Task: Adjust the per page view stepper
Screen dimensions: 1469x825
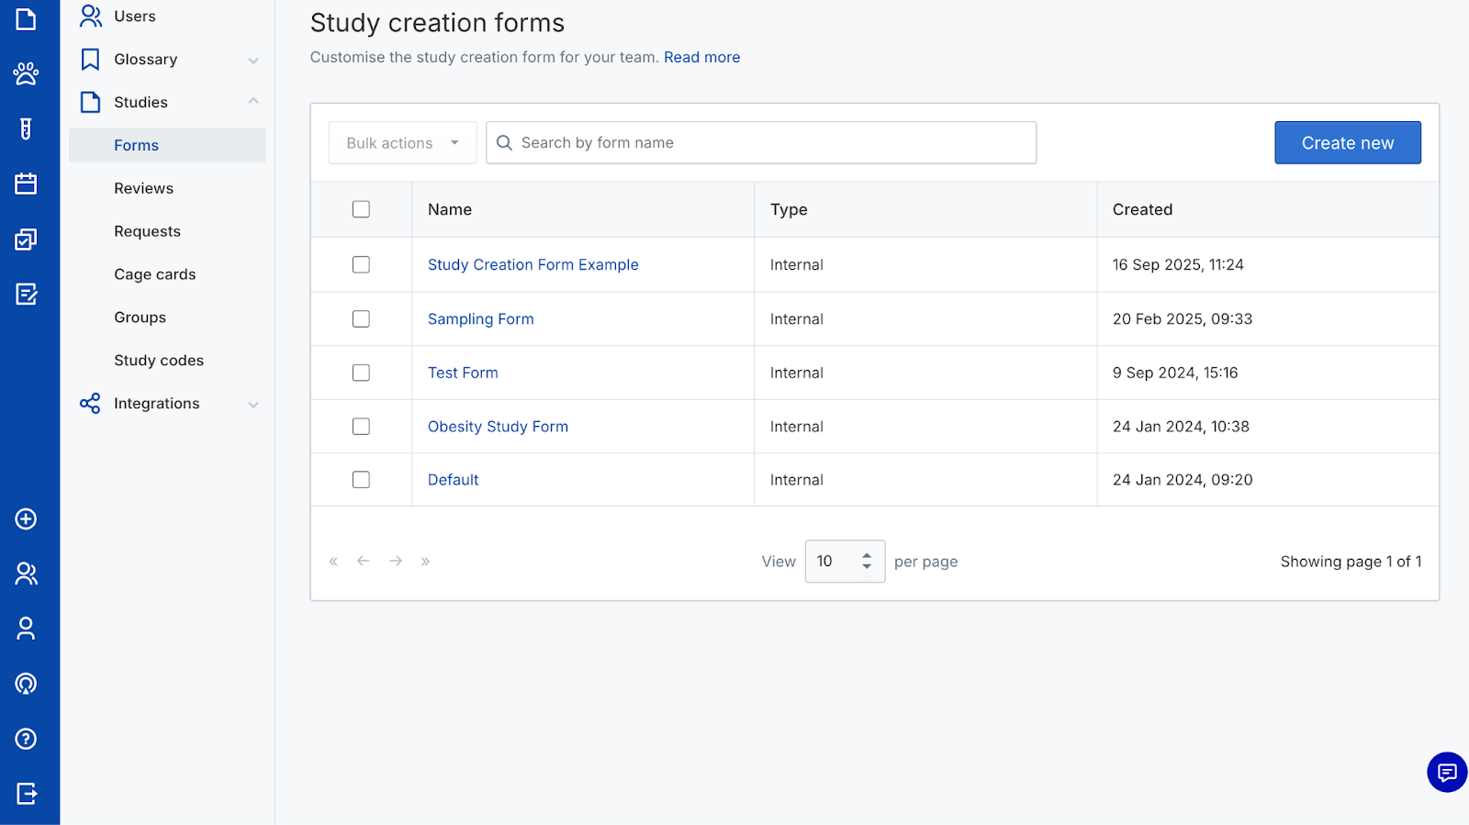Action: tap(866, 561)
